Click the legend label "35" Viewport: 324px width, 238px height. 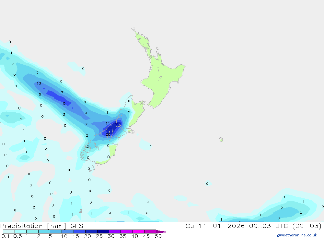tap(123, 236)
